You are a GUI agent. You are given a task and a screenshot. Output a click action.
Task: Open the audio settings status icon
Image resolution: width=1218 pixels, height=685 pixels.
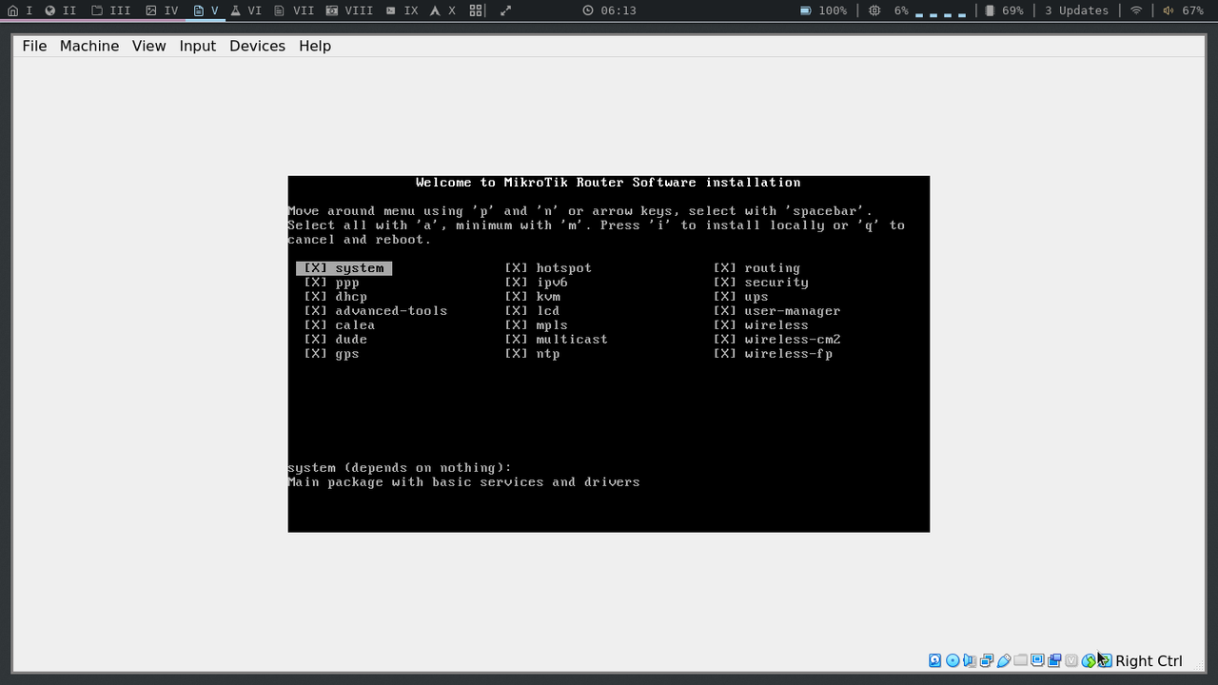click(969, 660)
